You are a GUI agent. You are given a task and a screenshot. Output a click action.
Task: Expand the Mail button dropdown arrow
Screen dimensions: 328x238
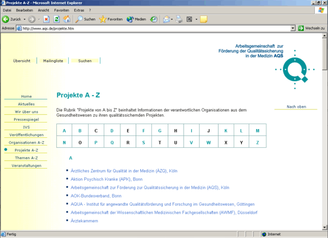point(172,19)
